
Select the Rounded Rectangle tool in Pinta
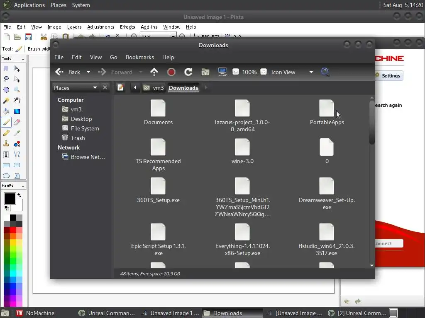(17, 165)
